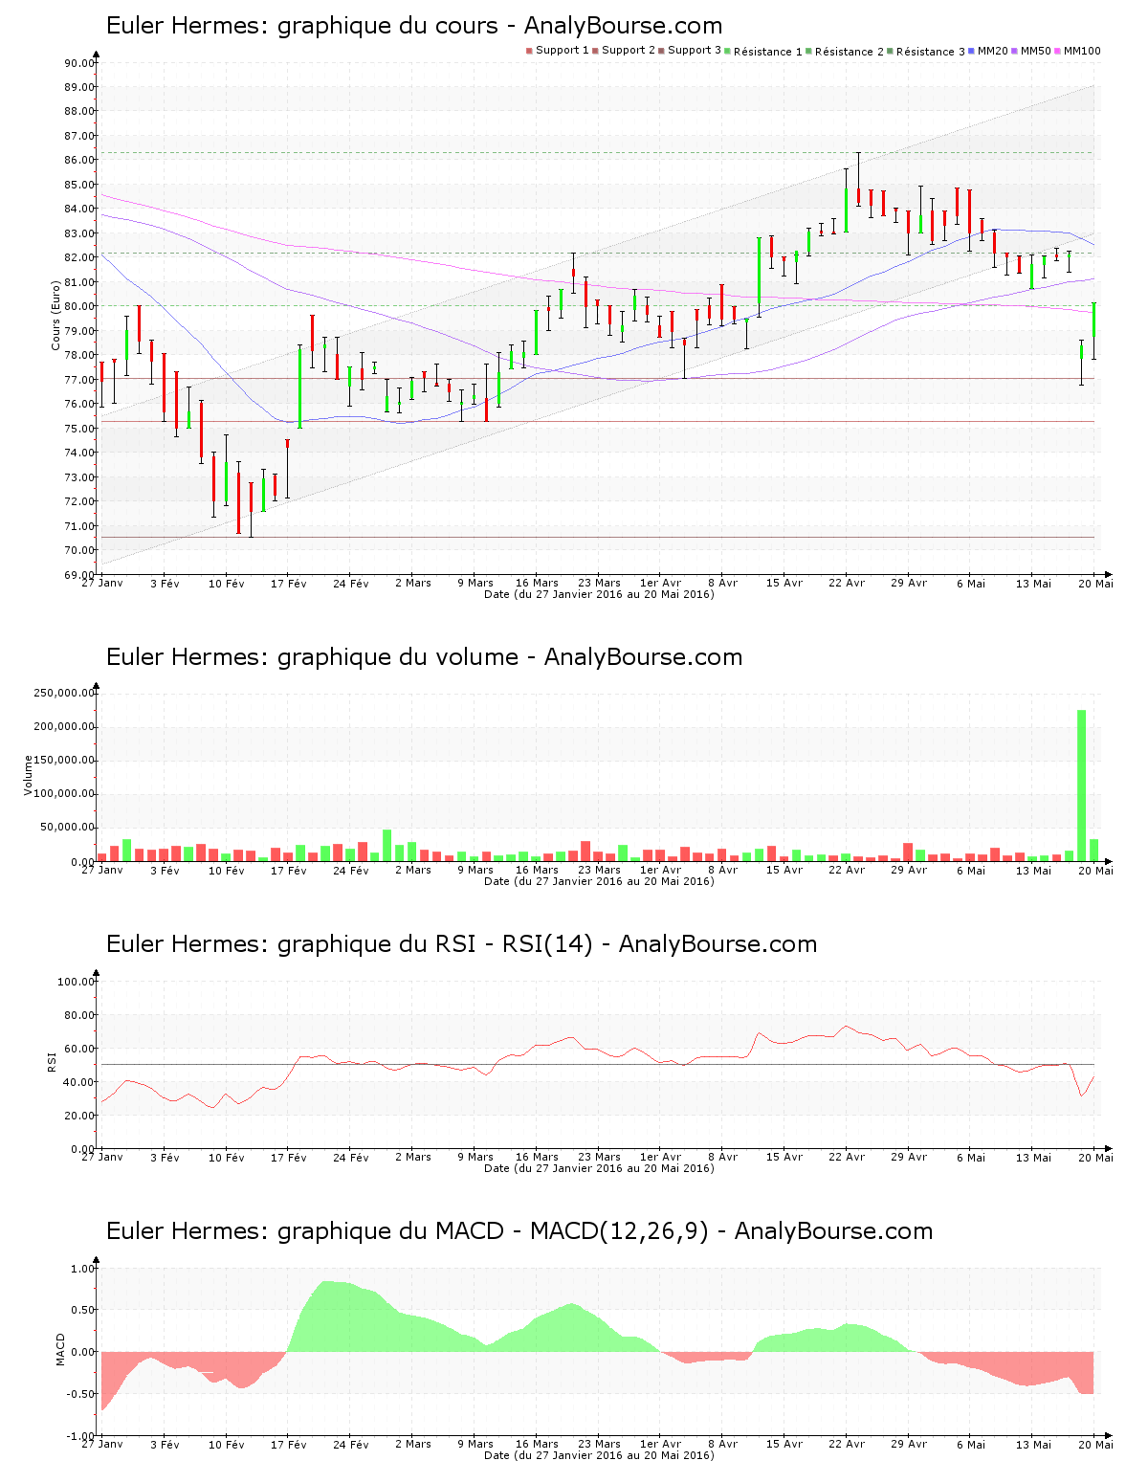Click the 'Volume' y-axis title
The width and height of the screenshot is (1148, 1483).
point(28,775)
